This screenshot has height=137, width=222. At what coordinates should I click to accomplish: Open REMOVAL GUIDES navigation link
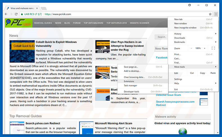coord(43,23)
